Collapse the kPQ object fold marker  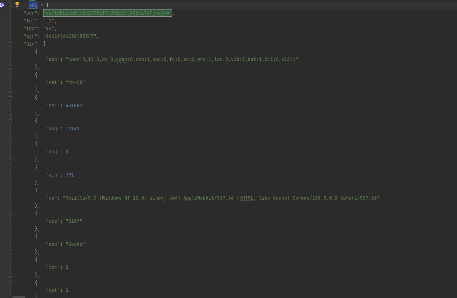[10, 5]
